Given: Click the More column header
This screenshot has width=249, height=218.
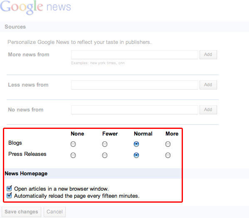Looking at the screenshot, I should tap(172, 133).
